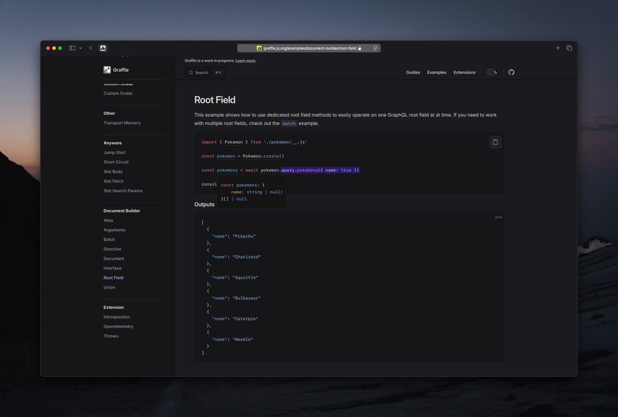Open Slot Fetch sidebar link
Viewport: 618px width, 417px height.
pos(113,181)
